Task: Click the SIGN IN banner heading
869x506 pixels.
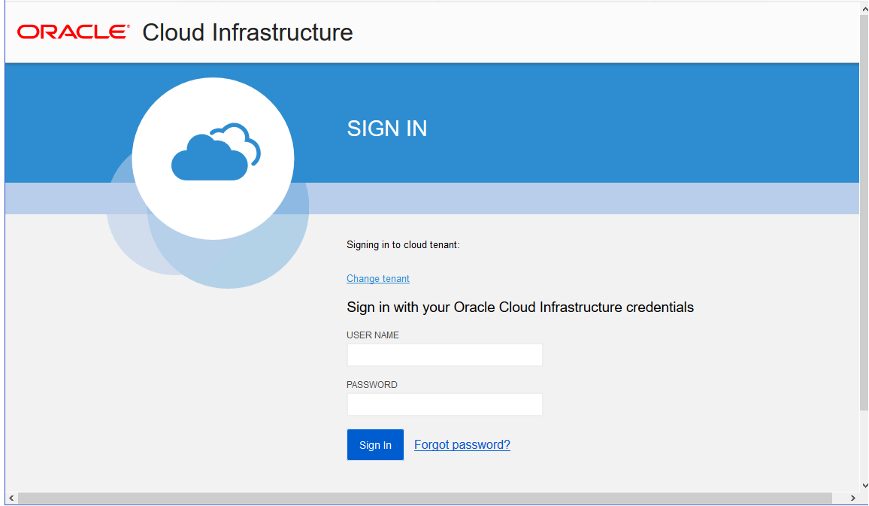Action: pos(386,129)
